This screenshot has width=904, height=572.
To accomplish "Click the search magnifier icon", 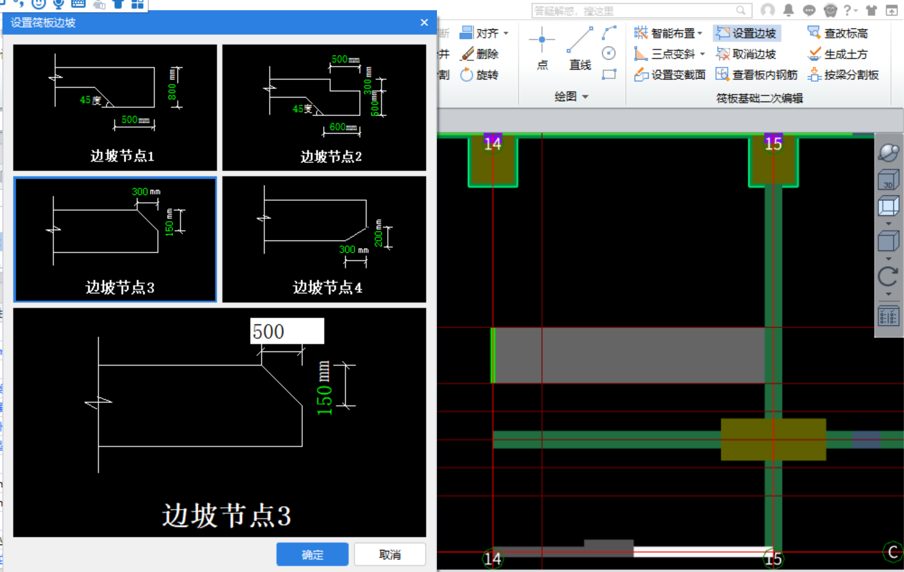I will click(741, 10).
